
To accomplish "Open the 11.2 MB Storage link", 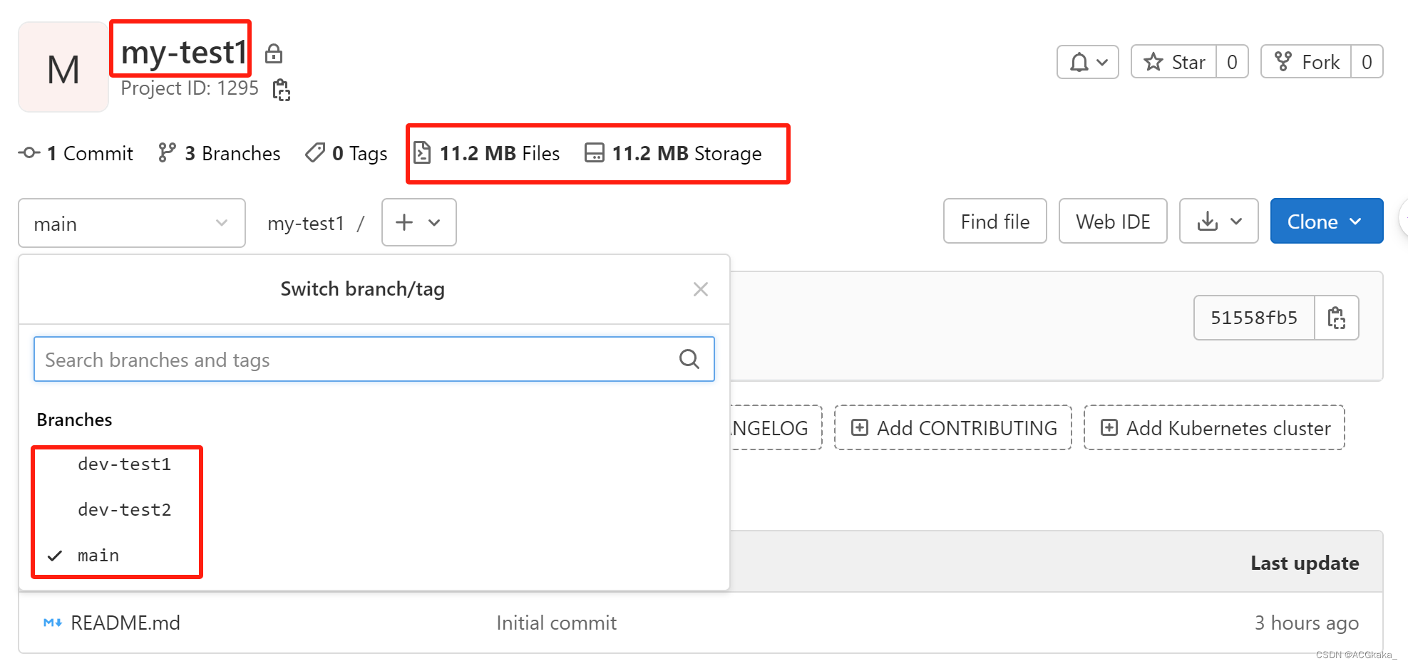I will click(x=673, y=153).
